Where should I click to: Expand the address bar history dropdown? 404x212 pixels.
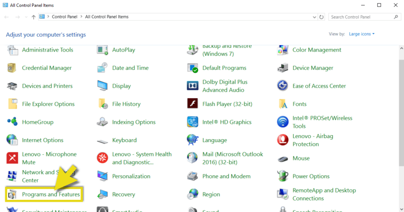314,17
